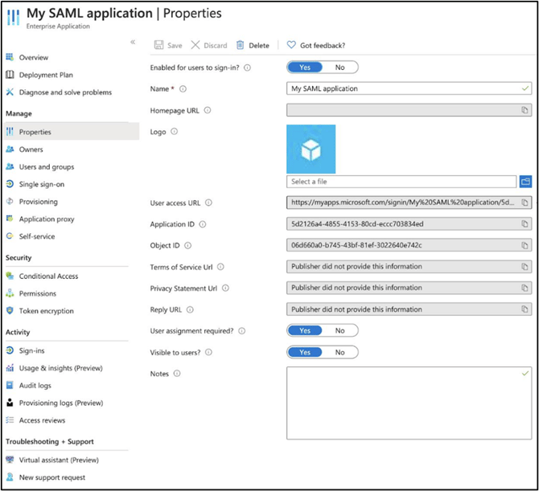Viewport: 539px width, 491px height.
Task: Set Visible to users to No
Action: click(x=339, y=352)
